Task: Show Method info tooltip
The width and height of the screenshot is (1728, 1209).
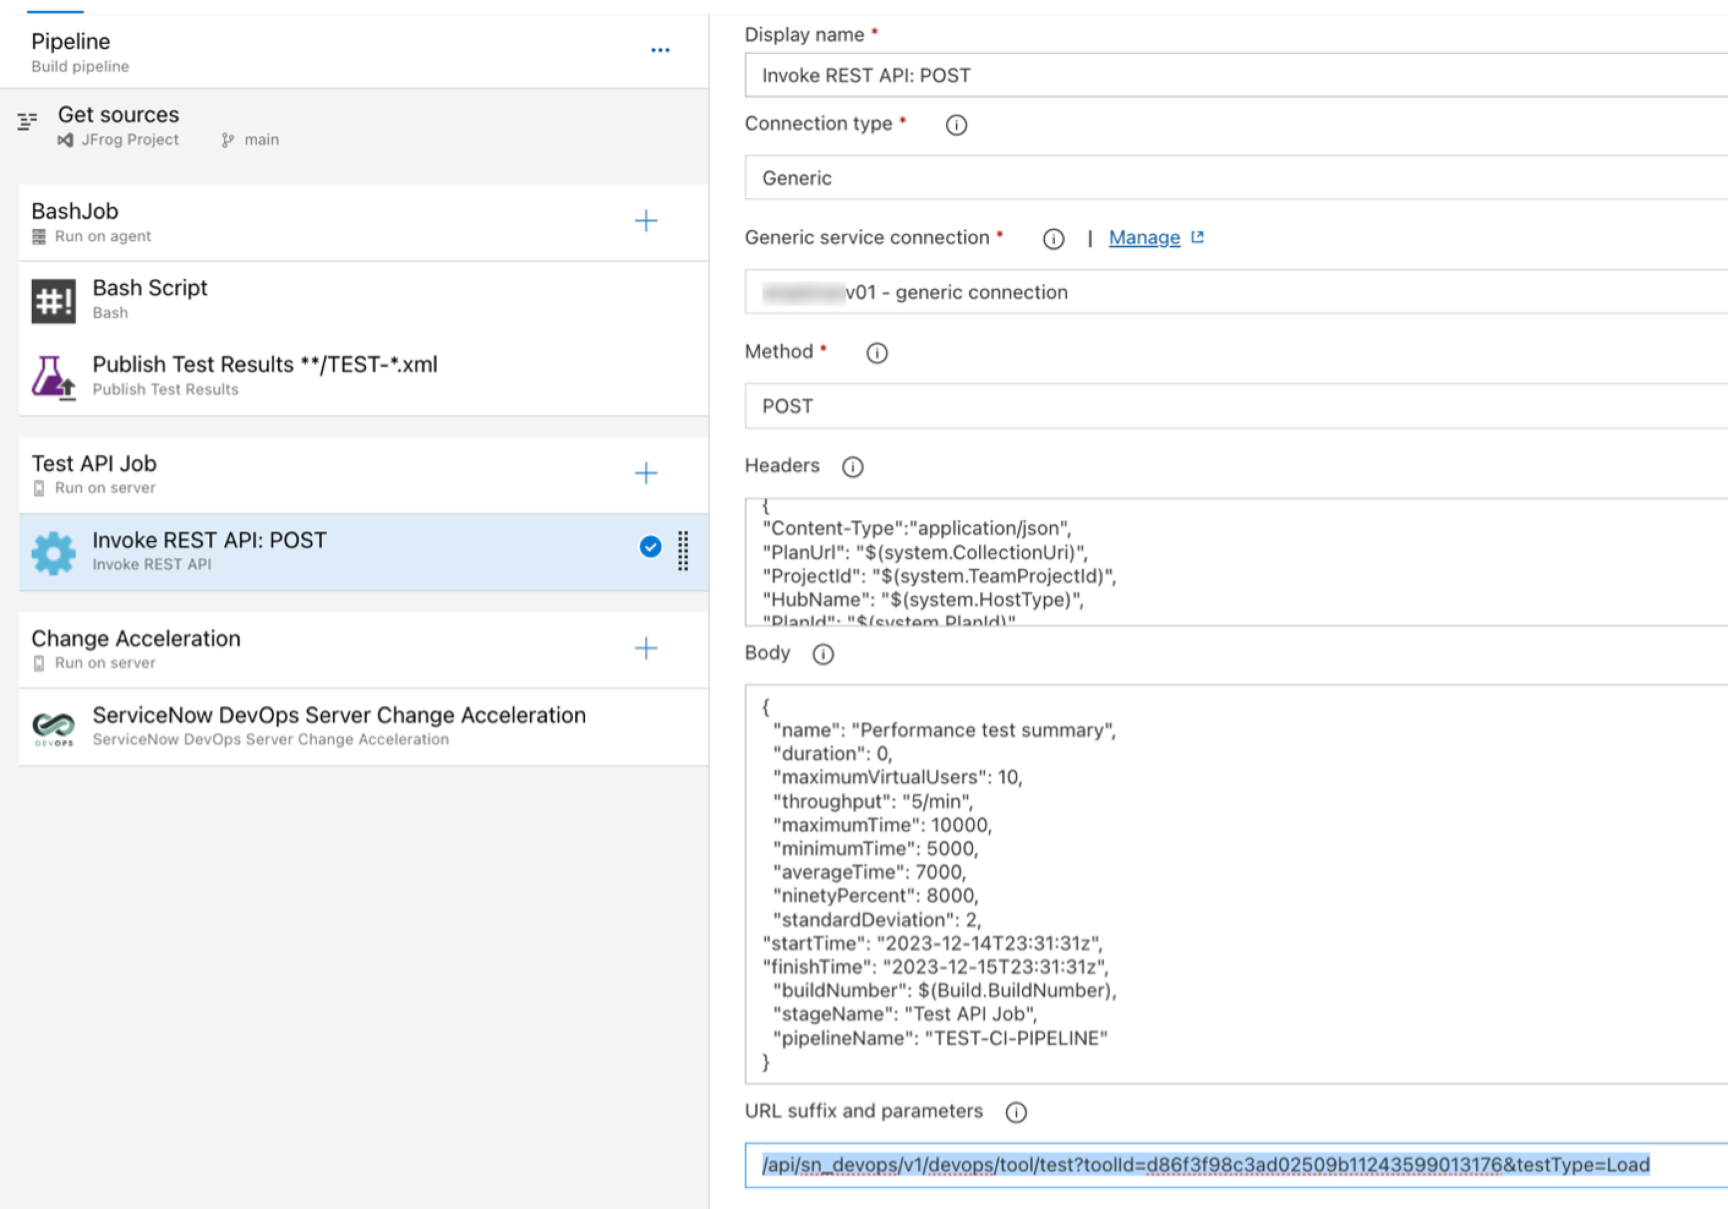Action: [x=877, y=353]
